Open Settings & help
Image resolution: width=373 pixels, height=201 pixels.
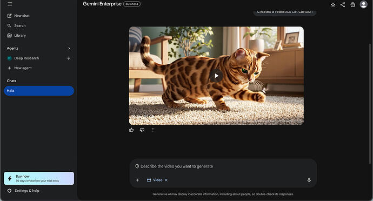coord(23,191)
